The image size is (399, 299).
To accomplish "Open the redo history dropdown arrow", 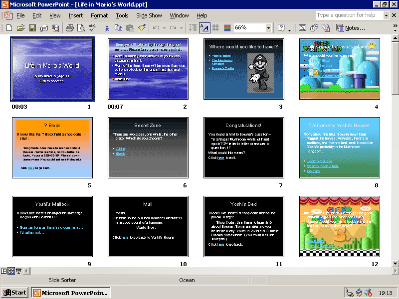I will pos(181,28).
